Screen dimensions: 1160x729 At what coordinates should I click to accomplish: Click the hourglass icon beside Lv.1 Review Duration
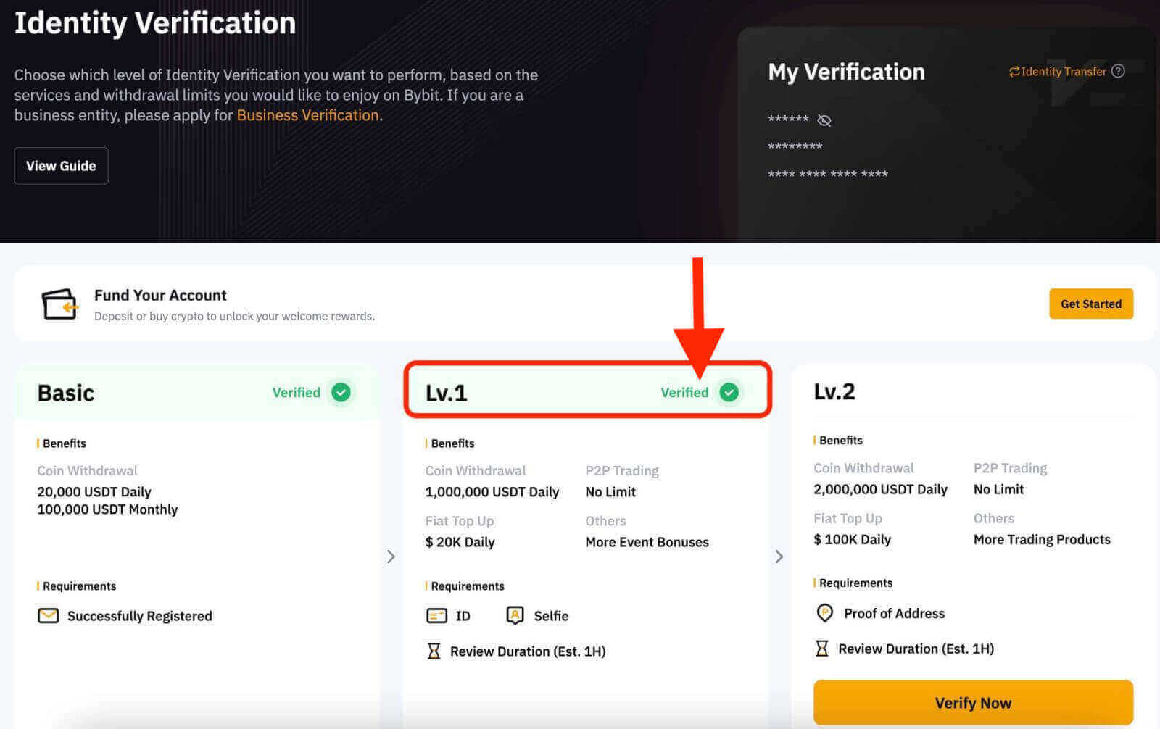tap(434, 651)
